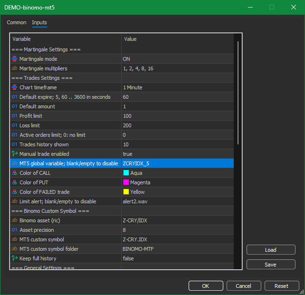305x295 pixels.
Task: Select the === Martingale Settings === row
Action: coord(122,49)
